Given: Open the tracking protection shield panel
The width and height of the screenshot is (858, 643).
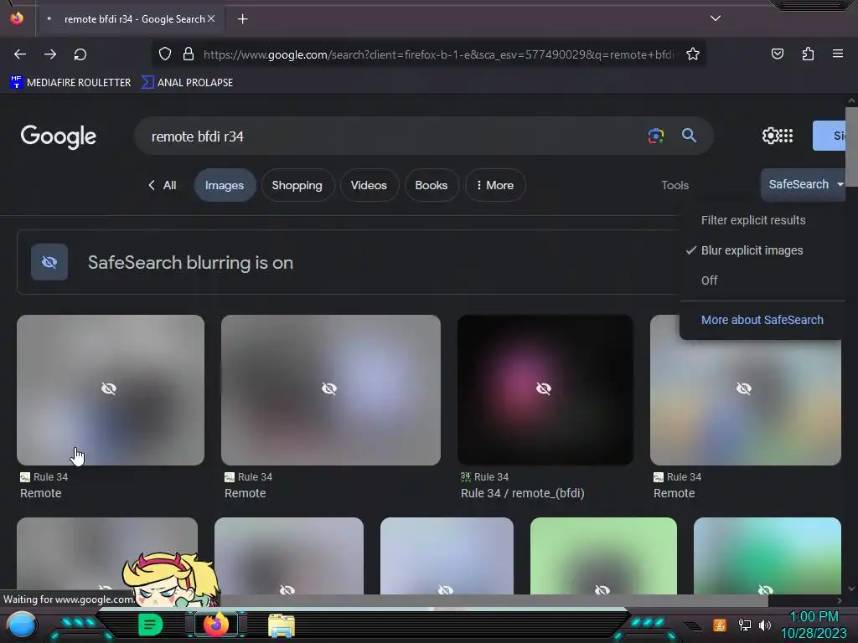Looking at the screenshot, I should click(165, 54).
